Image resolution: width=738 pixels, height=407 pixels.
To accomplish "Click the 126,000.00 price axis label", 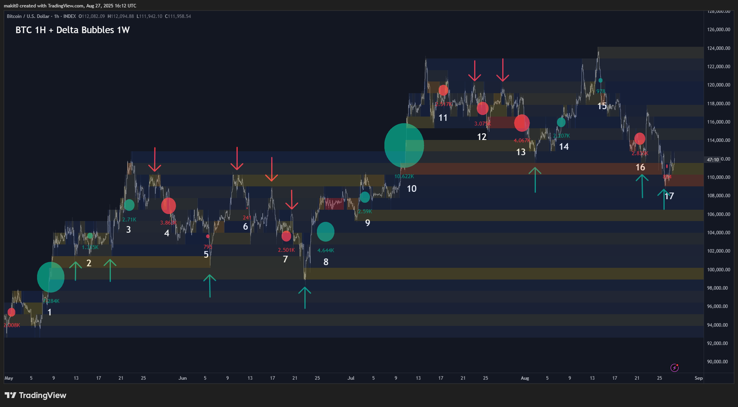I will pos(718,30).
